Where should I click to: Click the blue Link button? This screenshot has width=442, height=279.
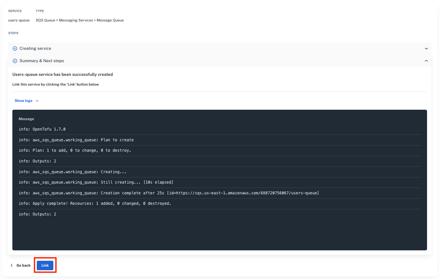click(x=45, y=265)
